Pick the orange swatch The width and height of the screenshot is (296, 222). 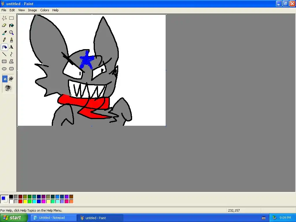(71, 201)
